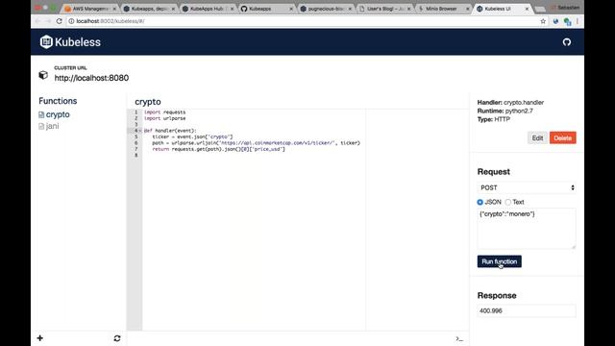This screenshot has width=615, height=346.
Task: Click the Kubeless title text
Action: tap(78, 42)
